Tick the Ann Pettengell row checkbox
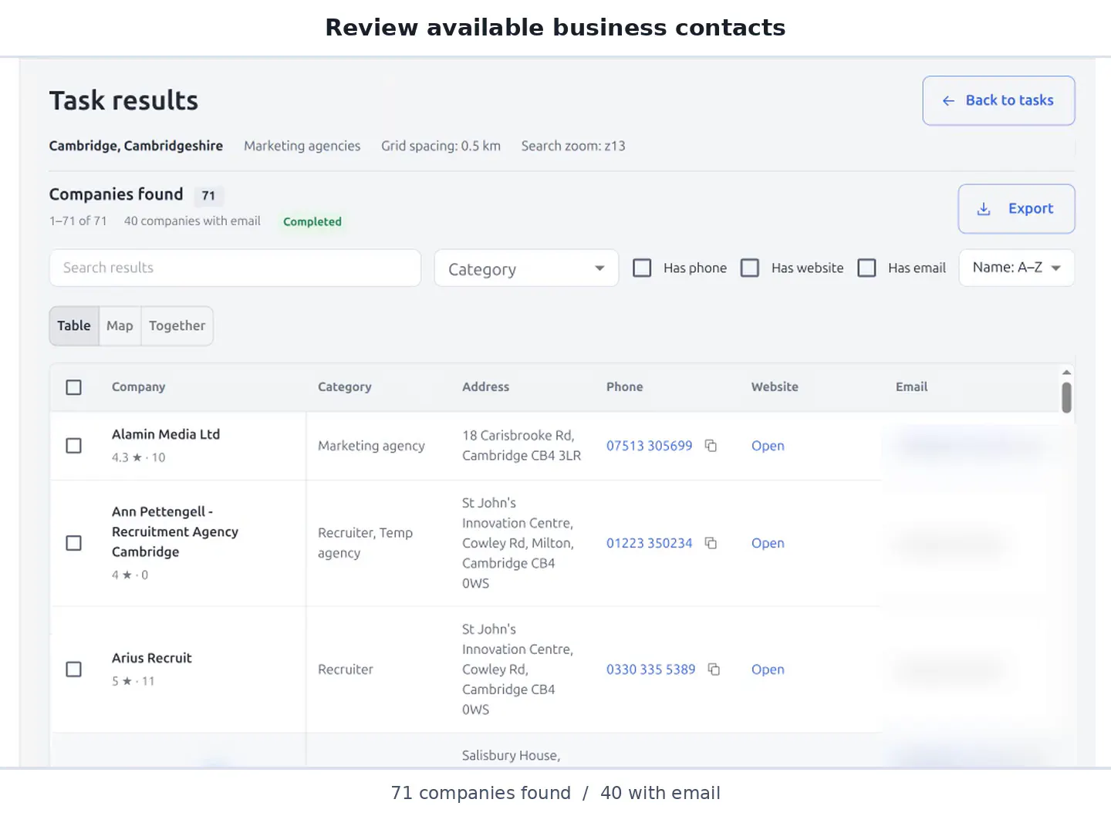 pos(74,543)
